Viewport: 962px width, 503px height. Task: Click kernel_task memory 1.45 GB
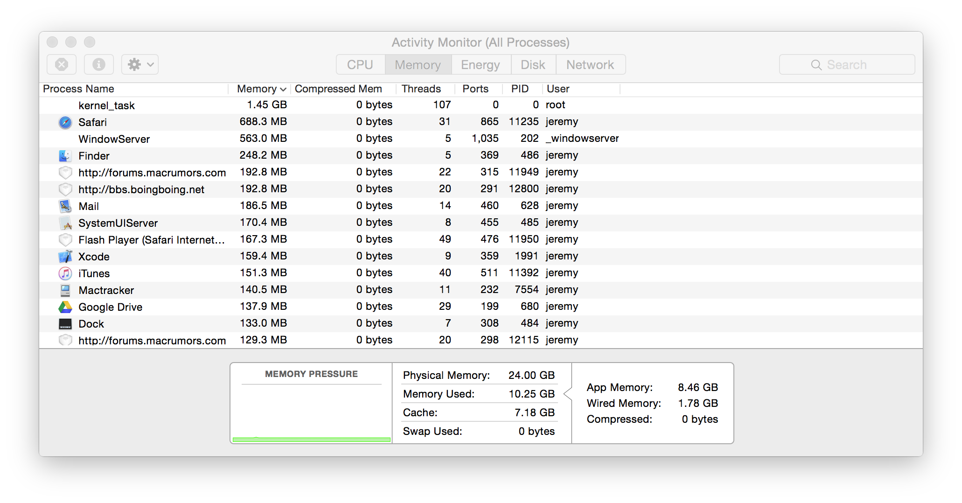click(267, 105)
